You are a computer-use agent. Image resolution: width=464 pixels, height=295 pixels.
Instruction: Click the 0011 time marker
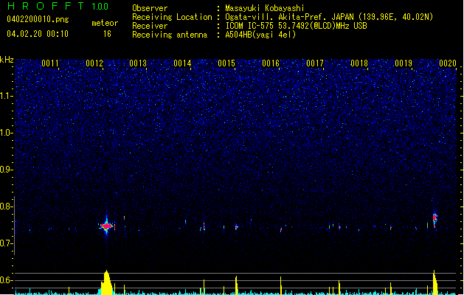point(50,63)
